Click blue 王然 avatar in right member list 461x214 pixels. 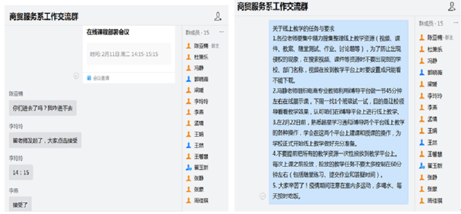click(422, 142)
